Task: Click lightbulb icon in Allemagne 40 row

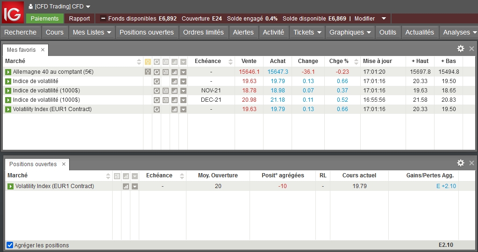Action: point(148,72)
